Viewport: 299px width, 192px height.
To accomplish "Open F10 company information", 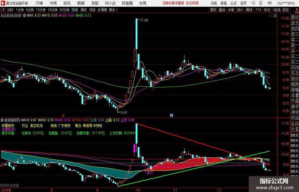I will point(259,10).
